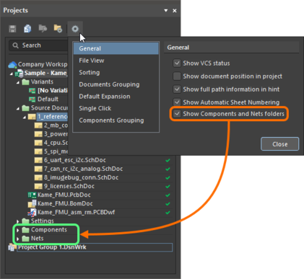Viewport: 304px width, 279px height.
Task: Click the Settings folder icon
Action: (x=25, y=221)
